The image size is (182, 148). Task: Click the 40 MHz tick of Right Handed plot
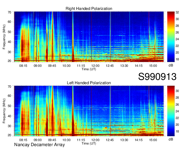pyautogui.click(x=9, y=42)
